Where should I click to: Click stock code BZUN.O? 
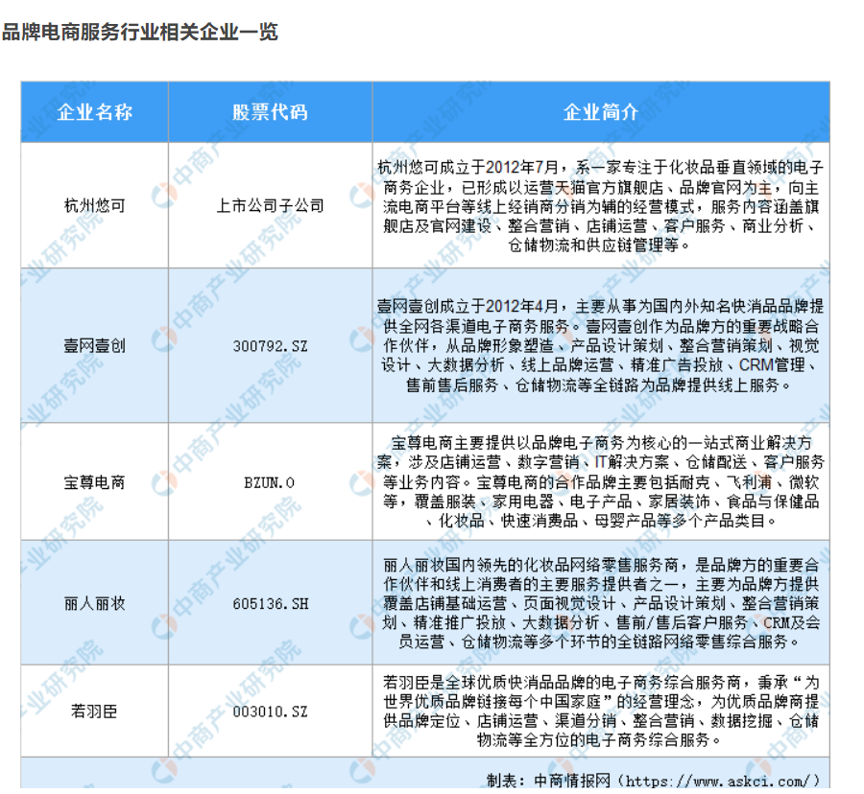270,482
